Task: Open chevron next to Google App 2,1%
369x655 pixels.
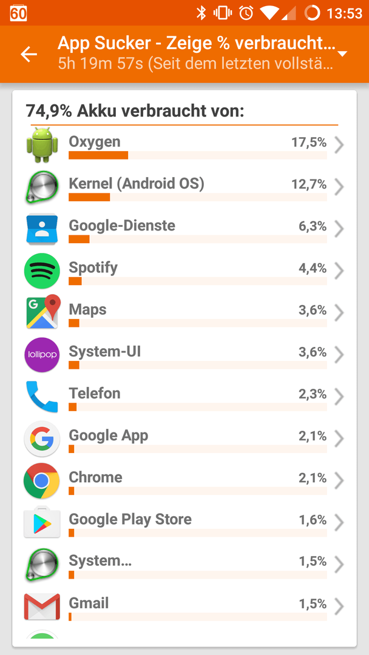Action: click(339, 439)
